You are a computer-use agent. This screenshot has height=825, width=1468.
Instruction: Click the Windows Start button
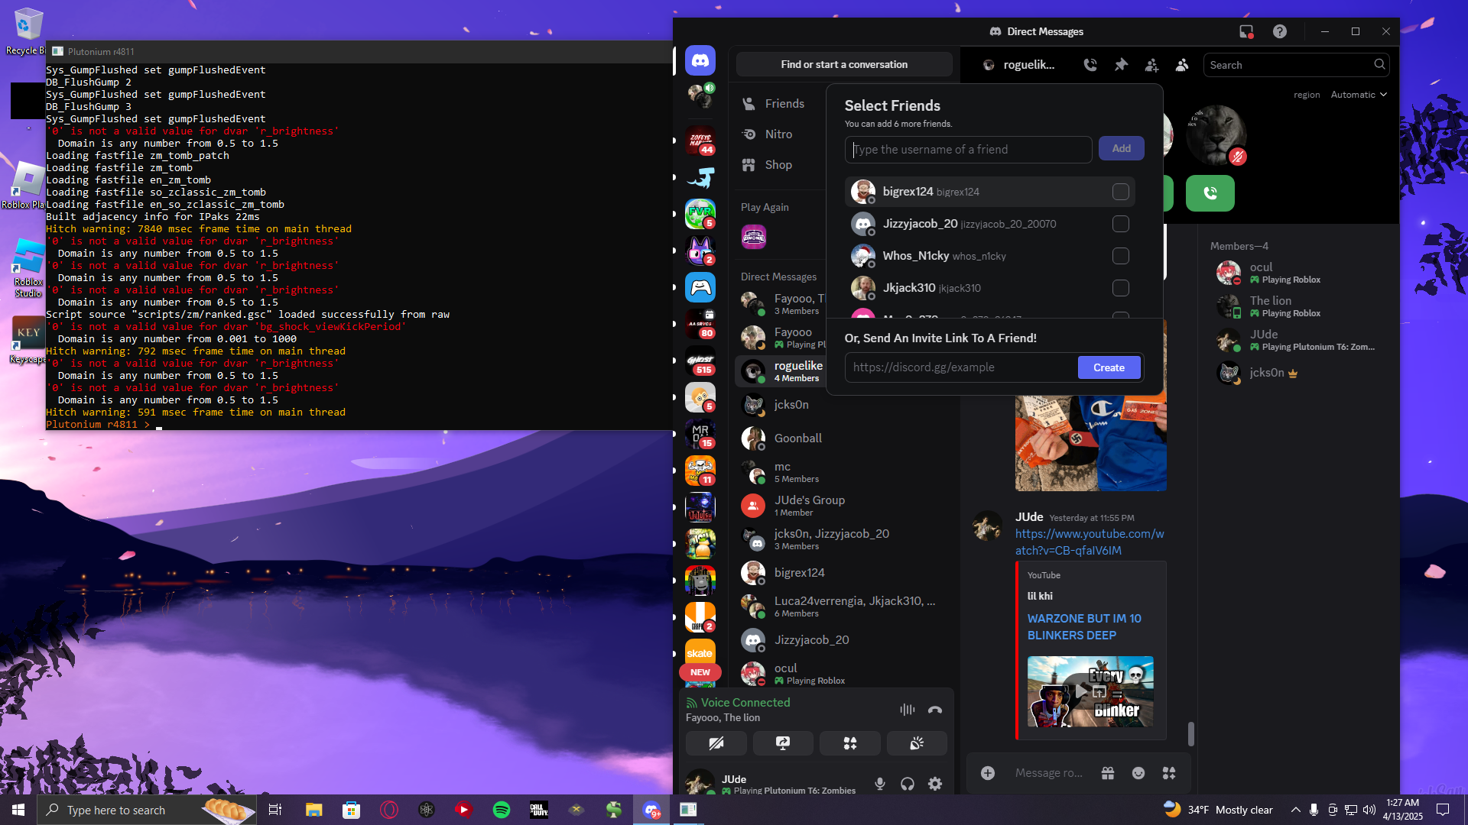pos(18,810)
